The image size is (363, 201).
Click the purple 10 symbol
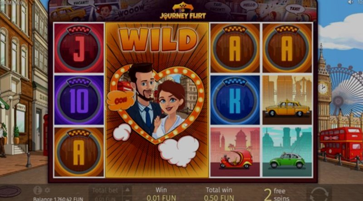click(x=79, y=100)
